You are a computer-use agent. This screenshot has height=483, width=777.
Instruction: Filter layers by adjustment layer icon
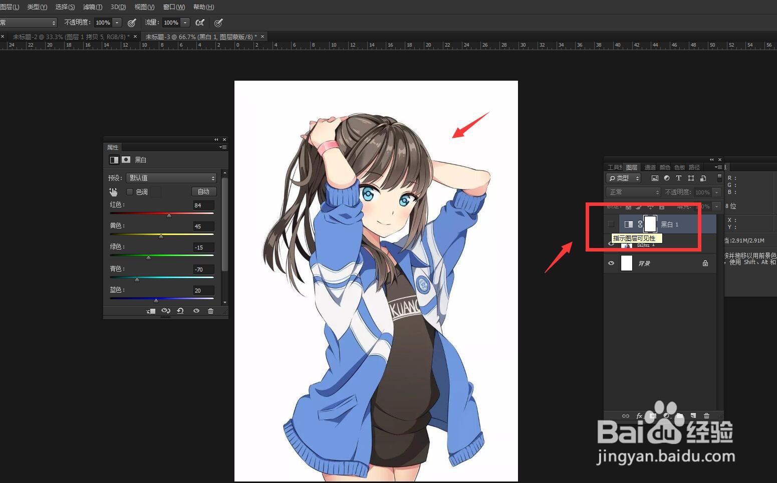pyautogui.click(x=667, y=178)
